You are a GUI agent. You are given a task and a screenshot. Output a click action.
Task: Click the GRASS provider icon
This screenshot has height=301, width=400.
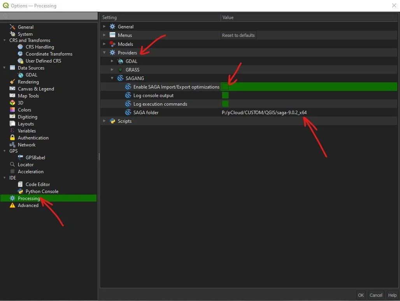(x=120, y=70)
